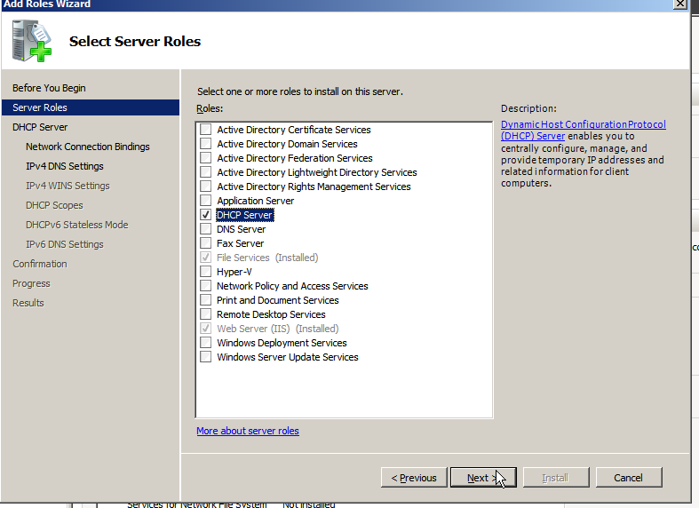This screenshot has height=508, width=699.
Task: Select DHCP Scopes step
Action: click(54, 205)
